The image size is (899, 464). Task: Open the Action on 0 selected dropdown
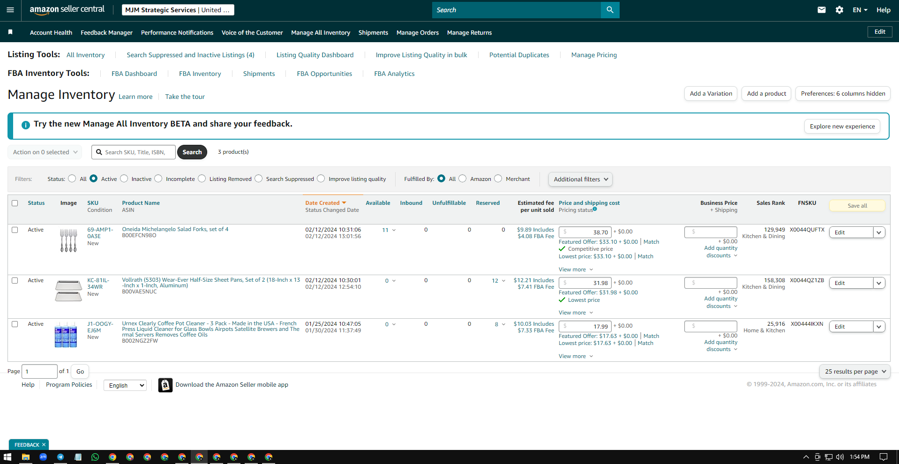coord(45,152)
